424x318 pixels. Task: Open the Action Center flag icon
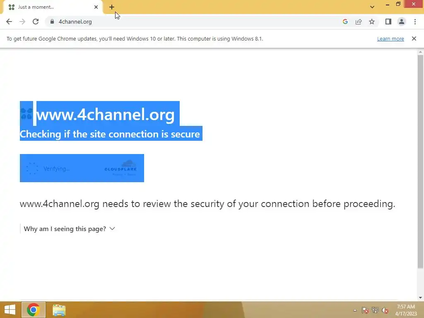click(x=365, y=310)
